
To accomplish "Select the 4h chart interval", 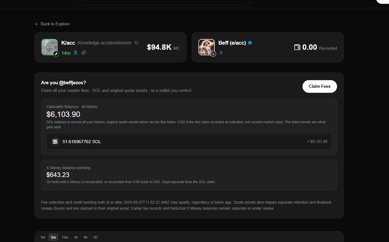I will (86, 237).
